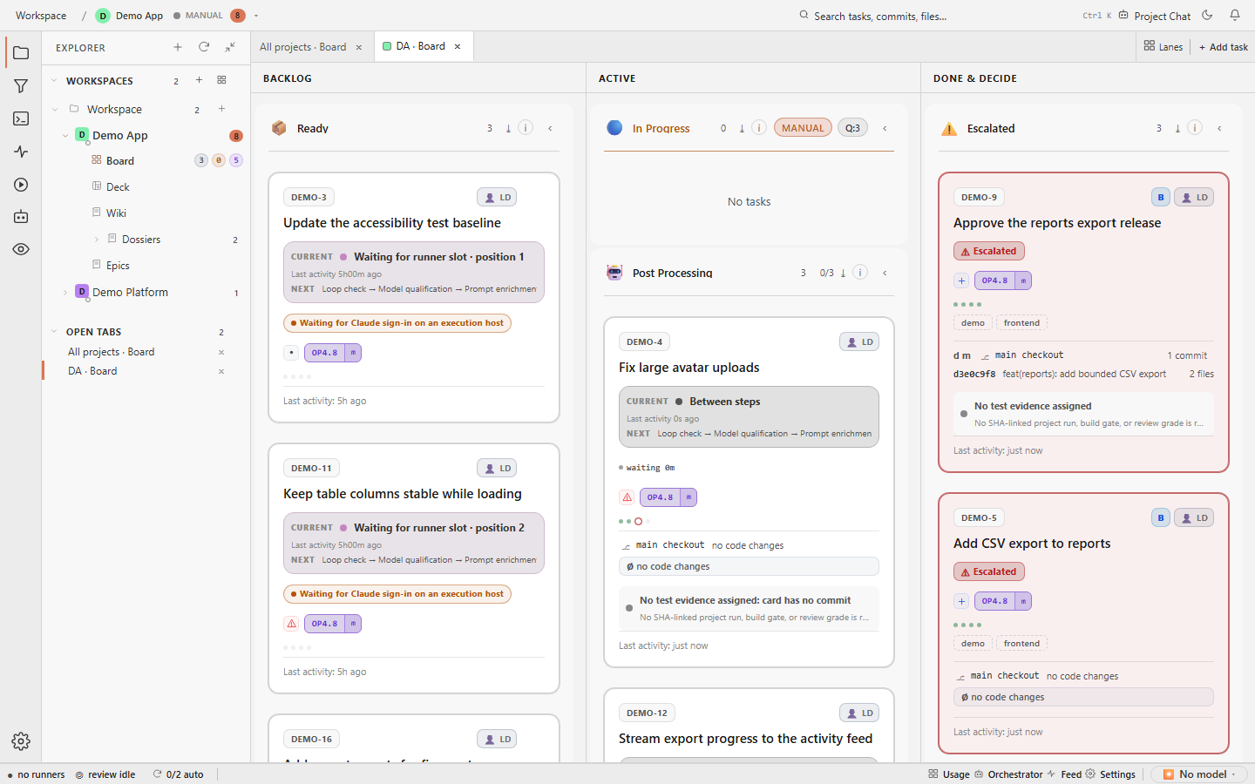Click the plus icon in Explorer header
1255x784 pixels.
pyautogui.click(x=178, y=47)
